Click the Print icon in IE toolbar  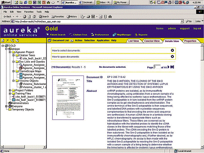(x=89, y=17)
